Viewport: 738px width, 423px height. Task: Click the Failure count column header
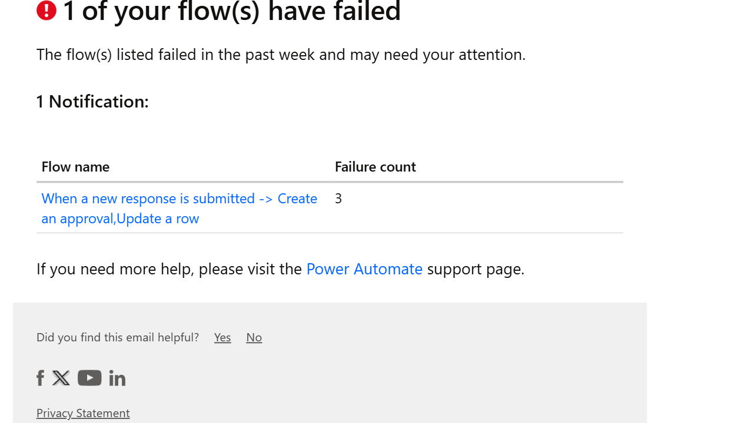(375, 167)
